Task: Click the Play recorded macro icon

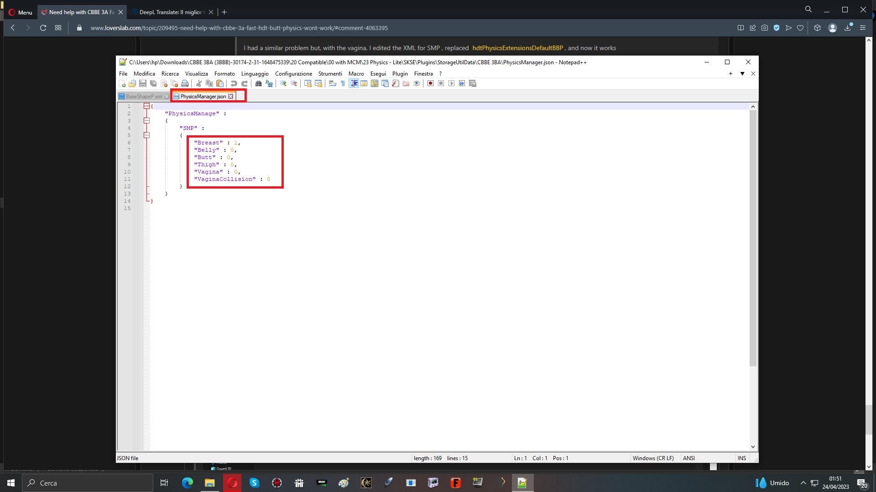Action: coord(451,83)
